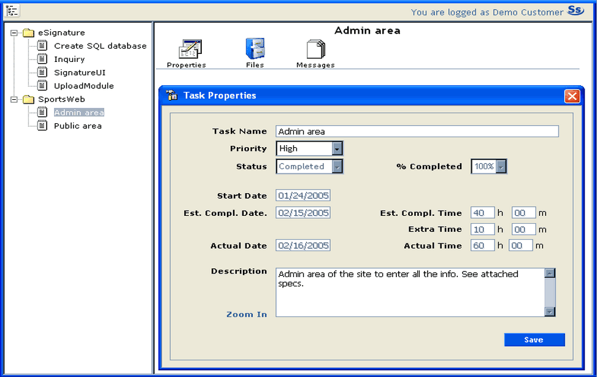The height and width of the screenshot is (377, 597).
Task: Open the % Completed dropdown
Action: pyautogui.click(x=499, y=166)
